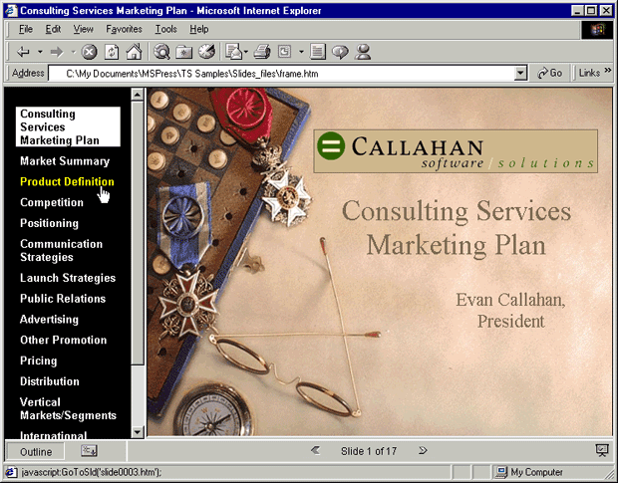
Task: Toggle expand/collapse outline icon
Action: tap(89, 451)
